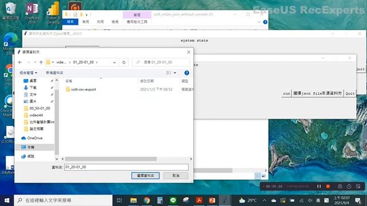
Task: Open quick access toolbar customize dropdown
Action: coord(87,15)
